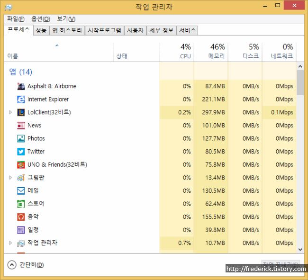The image size is (308, 280).
Task: Select the UNO & Friends(32비트) name
Action: (x=57, y=164)
